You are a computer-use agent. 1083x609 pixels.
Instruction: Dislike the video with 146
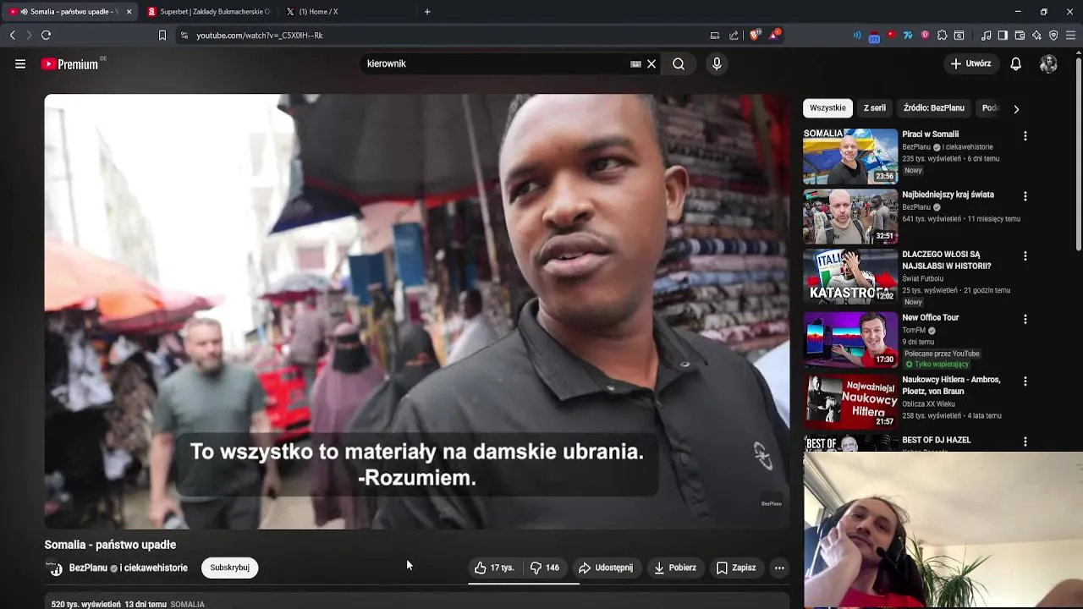click(x=544, y=568)
